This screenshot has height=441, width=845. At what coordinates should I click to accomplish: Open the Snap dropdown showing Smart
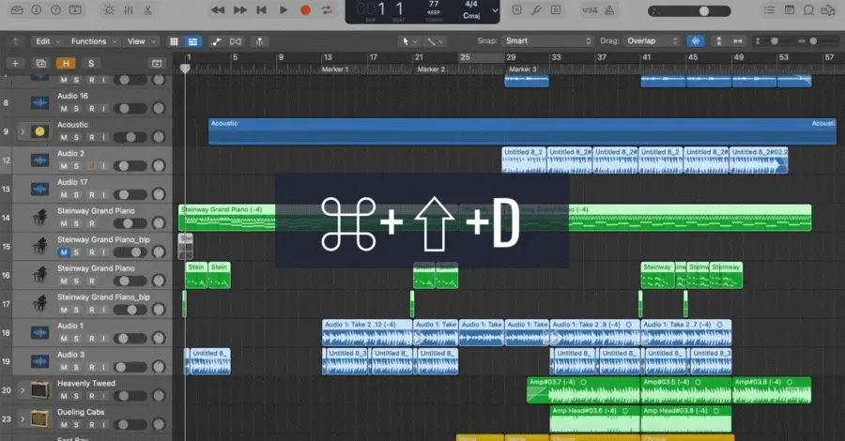click(546, 41)
